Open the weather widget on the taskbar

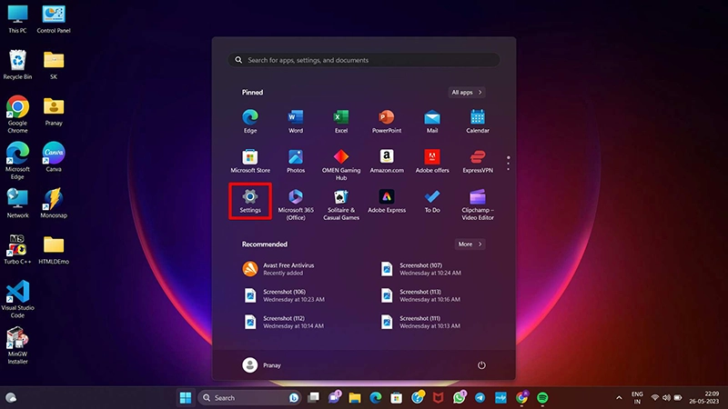pyautogui.click(x=11, y=397)
